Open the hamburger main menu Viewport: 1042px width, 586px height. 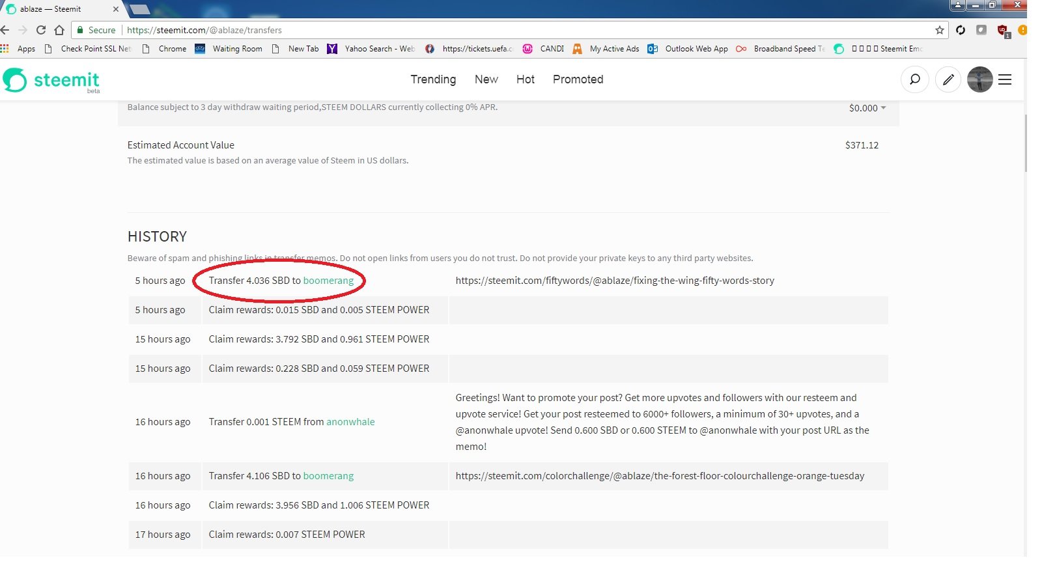[x=1005, y=79]
